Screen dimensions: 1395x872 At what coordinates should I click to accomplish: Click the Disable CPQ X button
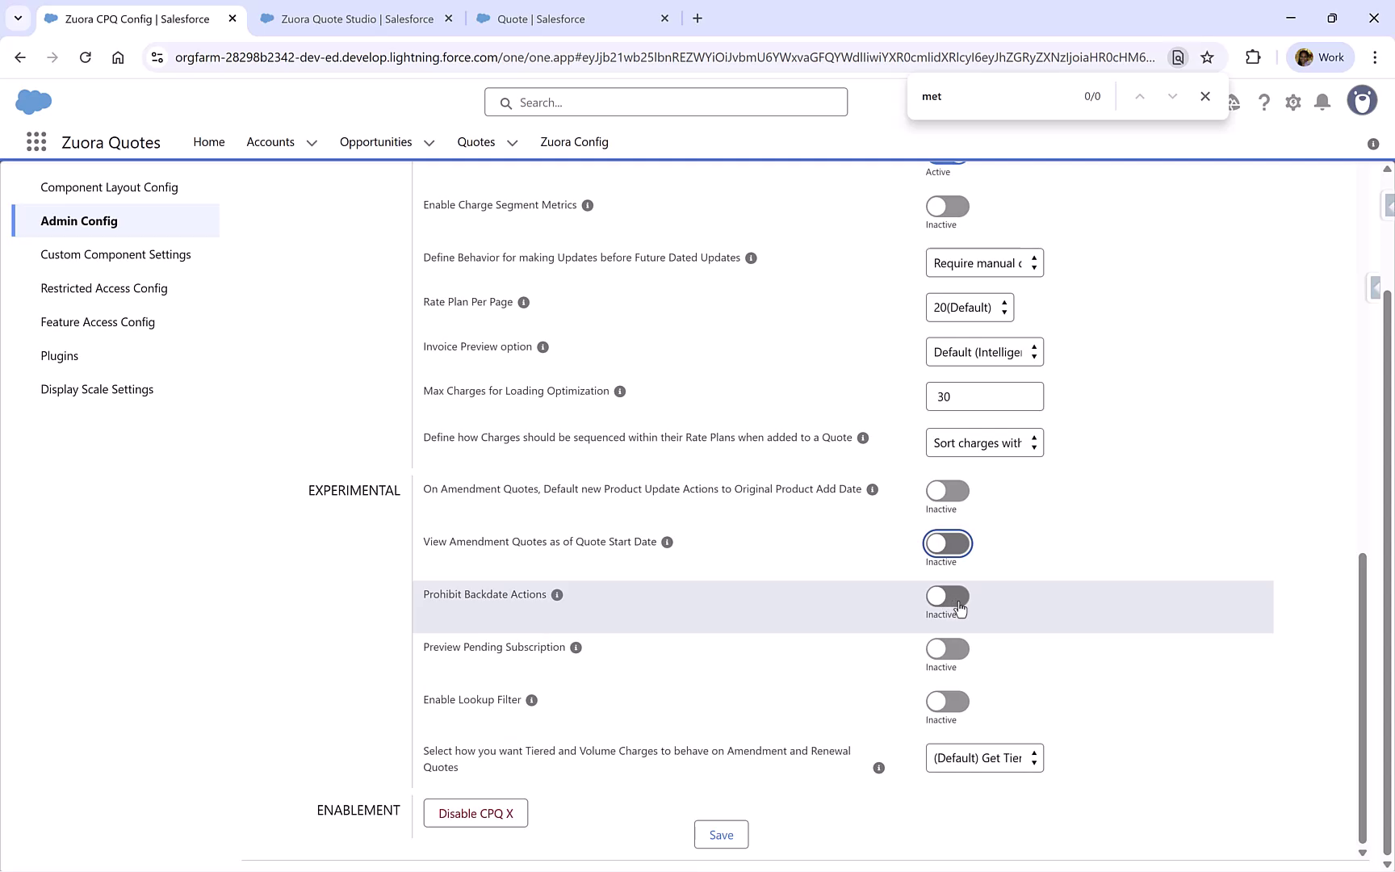pyautogui.click(x=475, y=813)
